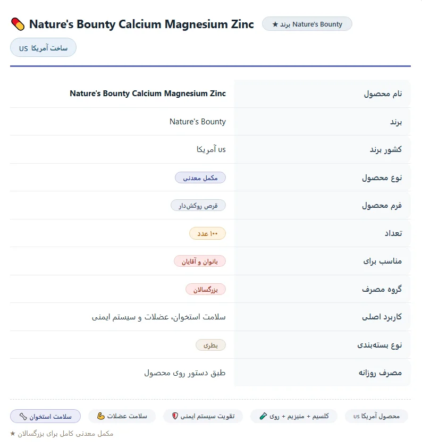Click the shield icon in تقویت سیستم ایمنی tag

(175, 416)
